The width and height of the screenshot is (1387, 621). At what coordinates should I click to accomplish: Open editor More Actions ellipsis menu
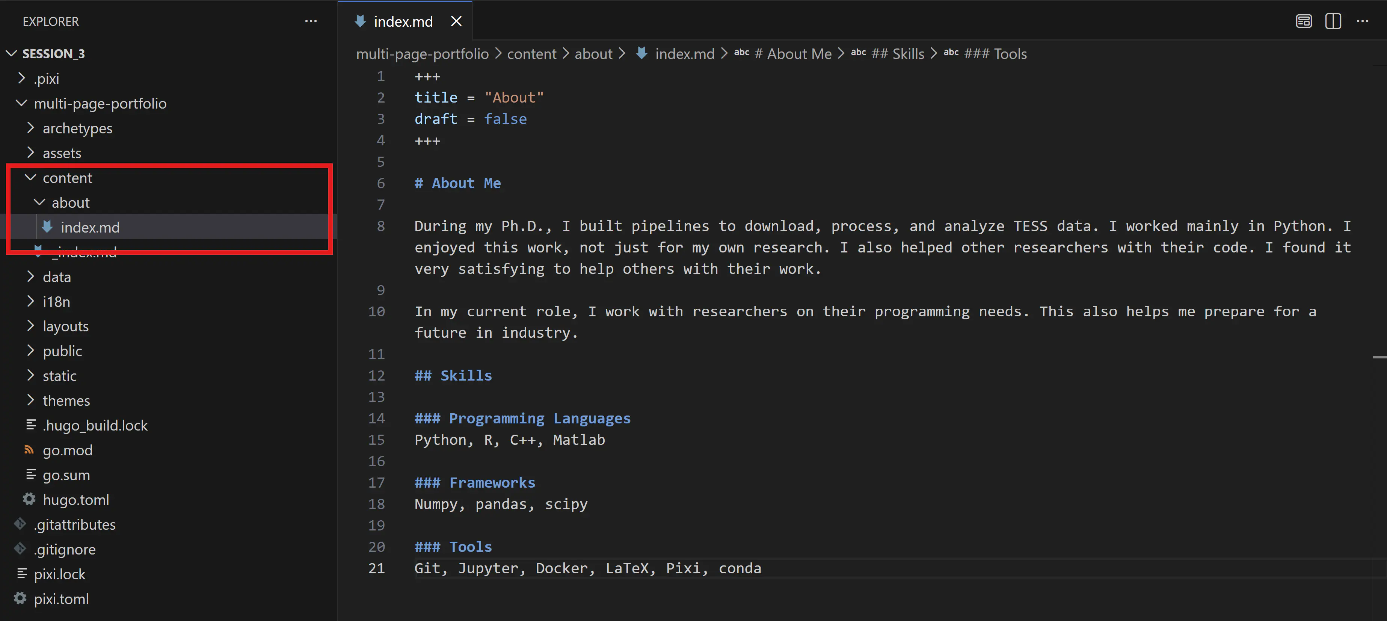1362,21
